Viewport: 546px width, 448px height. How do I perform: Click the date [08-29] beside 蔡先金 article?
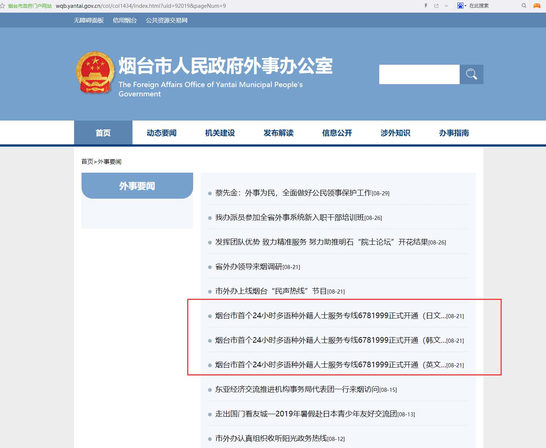(x=381, y=193)
